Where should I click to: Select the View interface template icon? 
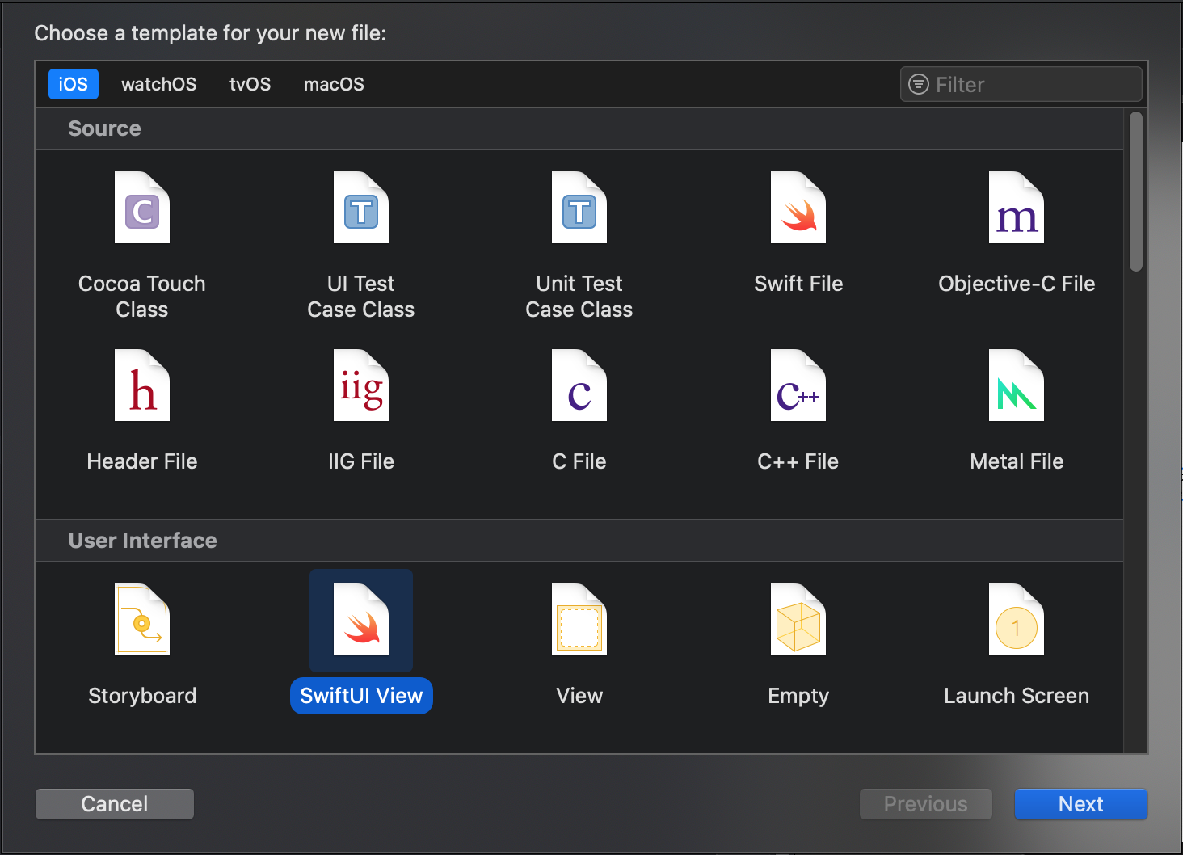[x=579, y=621]
